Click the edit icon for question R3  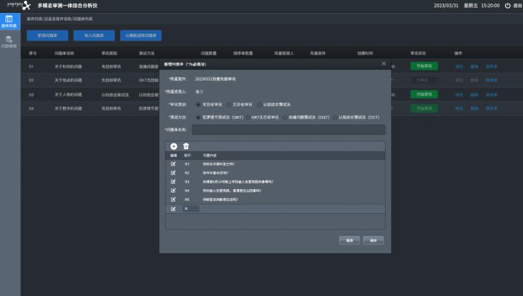tap(174, 181)
